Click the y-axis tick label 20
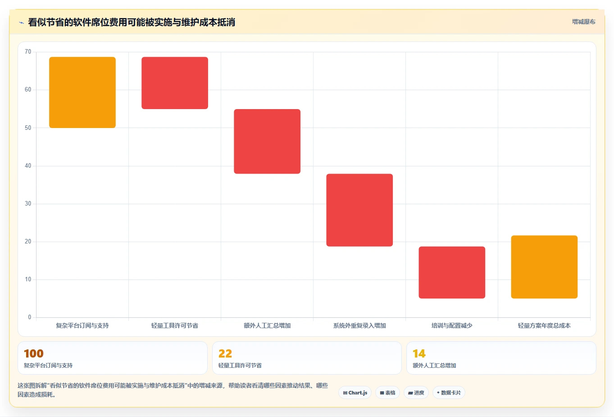This screenshot has height=417, width=614. click(x=28, y=242)
